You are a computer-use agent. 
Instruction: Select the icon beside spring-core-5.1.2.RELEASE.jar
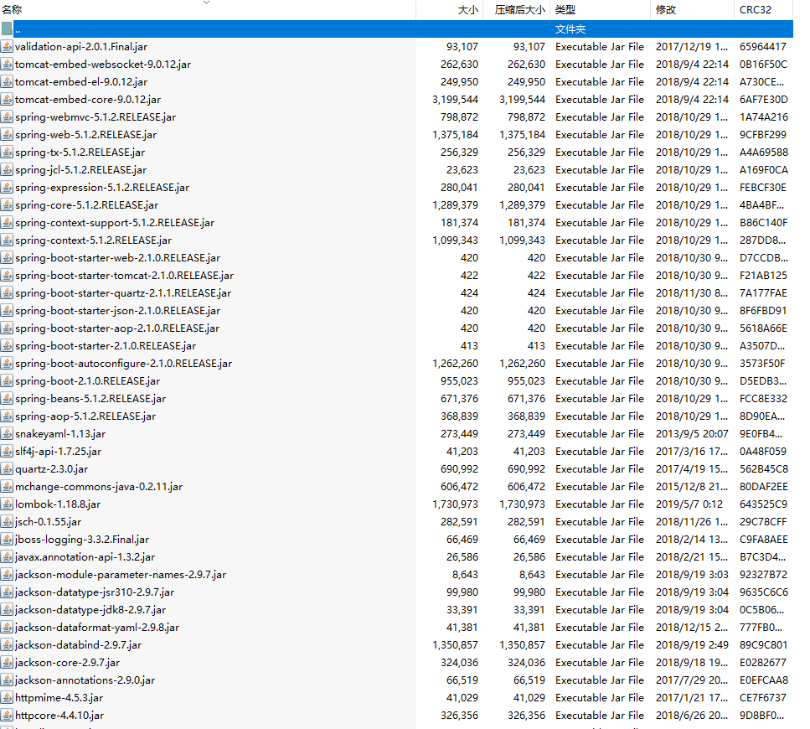[x=7, y=204]
